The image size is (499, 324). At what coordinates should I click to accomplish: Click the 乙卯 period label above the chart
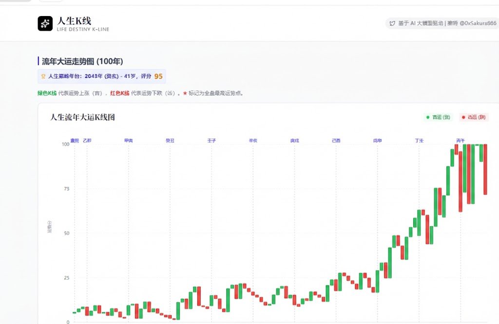pos(87,141)
